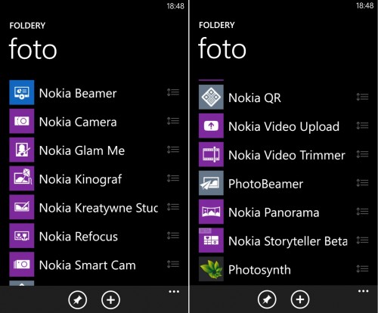This screenshot has height=313, width=378.
Task: Select the Nokia Smart Cam entry
Action: click(94, 265)
